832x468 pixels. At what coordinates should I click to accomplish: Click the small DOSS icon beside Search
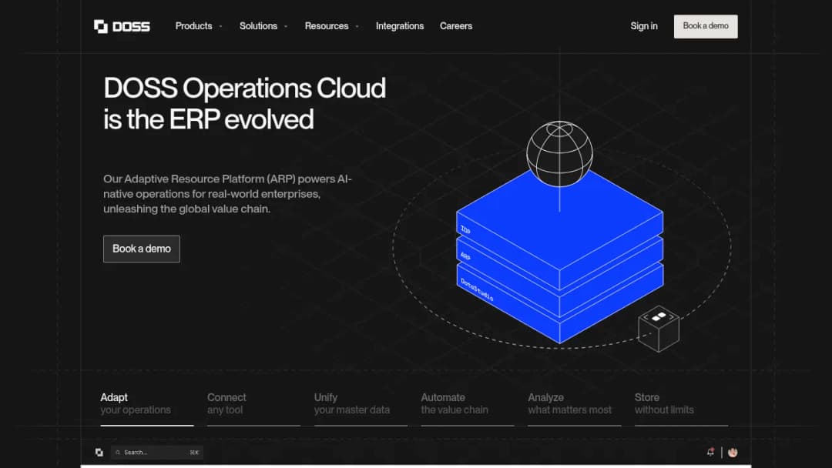99,452
